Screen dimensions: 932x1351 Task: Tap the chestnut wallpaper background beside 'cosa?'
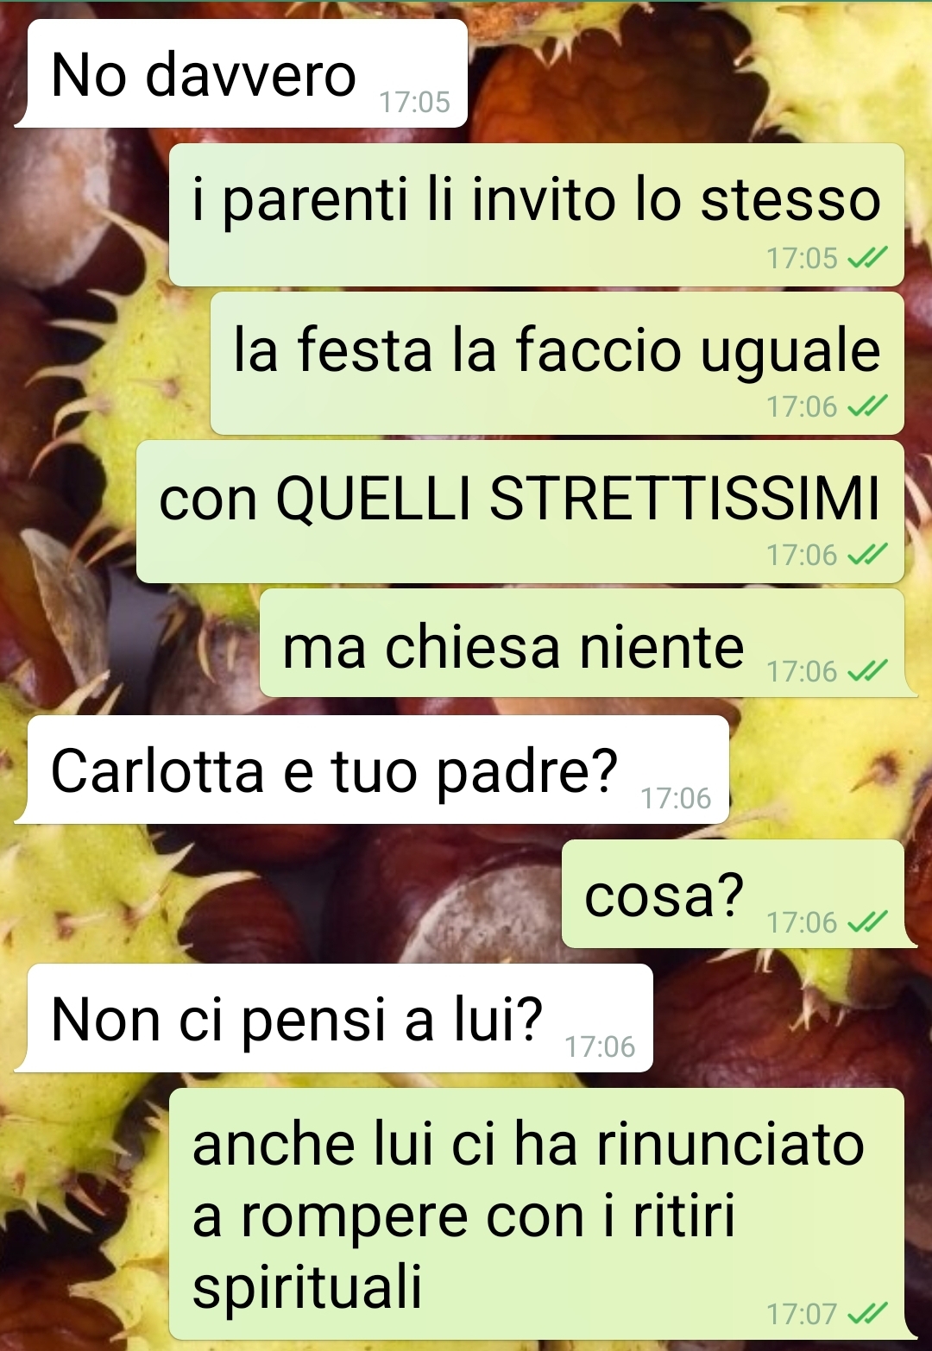pyautogui.click(x=285, y=894)
